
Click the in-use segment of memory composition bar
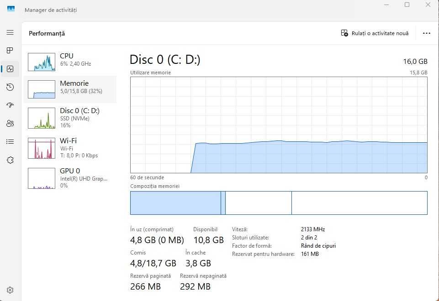[175, 203]
